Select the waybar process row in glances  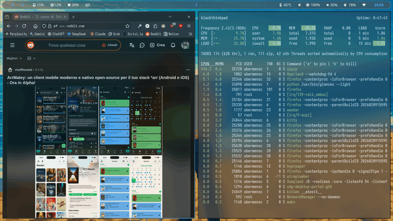point(294,110)
